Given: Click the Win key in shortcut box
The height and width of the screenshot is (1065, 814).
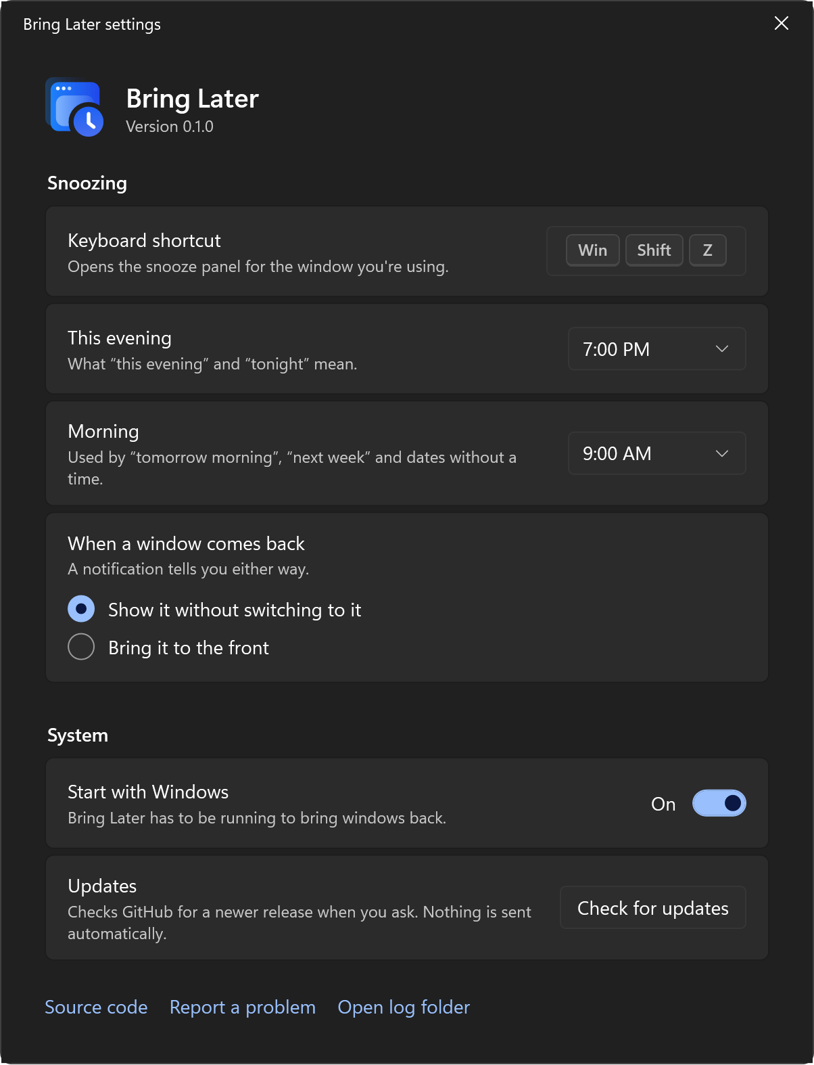Looking at the screenshot, I should 593,250.
